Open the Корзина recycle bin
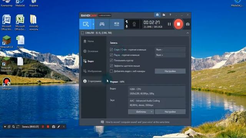 tap(34, 3)
